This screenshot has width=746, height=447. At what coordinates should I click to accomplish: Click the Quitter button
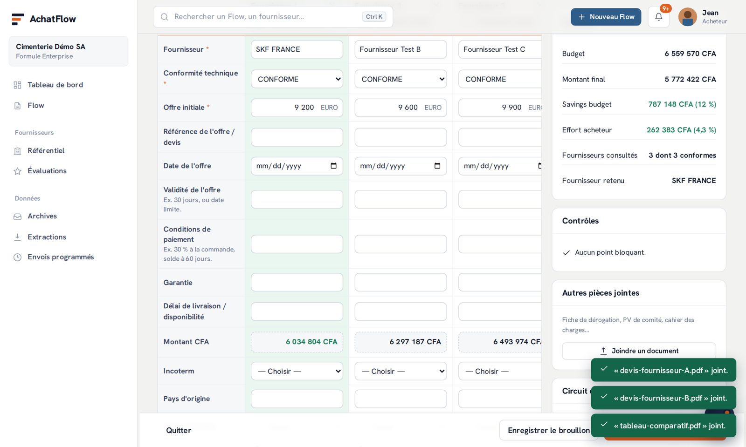[179, 430]
